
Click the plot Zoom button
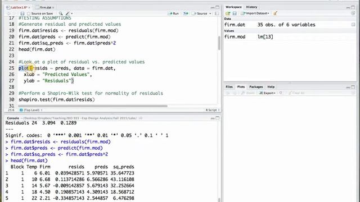tap(248, 93)
